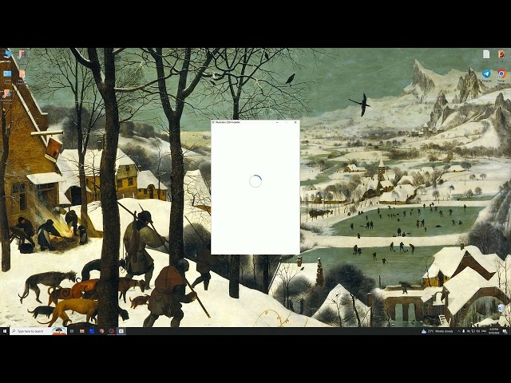Viewport: 511px width, 383px height.
Task: Open the red circular app on the taskbar
Action: tap(112, 331)
